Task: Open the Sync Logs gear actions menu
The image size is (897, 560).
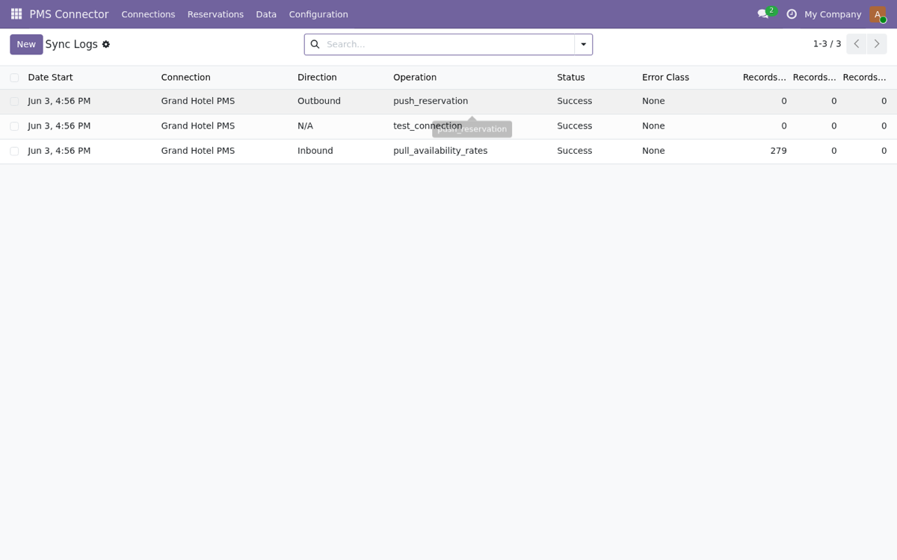Action: (106, 45)
